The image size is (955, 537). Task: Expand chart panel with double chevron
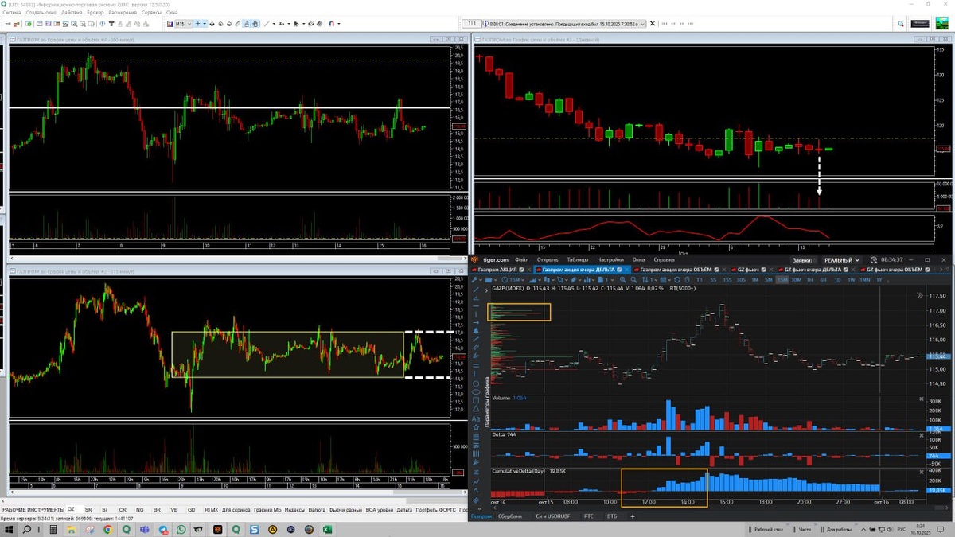tap(922, 295)
